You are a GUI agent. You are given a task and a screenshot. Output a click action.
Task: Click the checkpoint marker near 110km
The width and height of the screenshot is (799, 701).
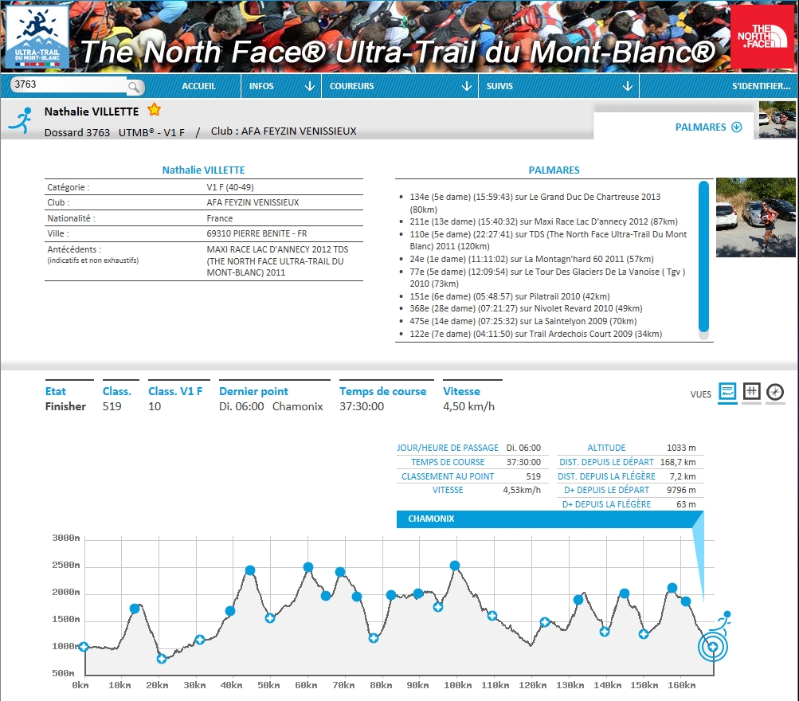[492, 616]
